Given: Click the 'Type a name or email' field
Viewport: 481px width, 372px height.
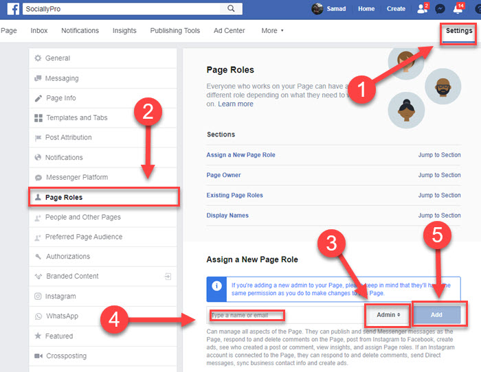Looking at the screenshot, I should [x=286, y=315].
